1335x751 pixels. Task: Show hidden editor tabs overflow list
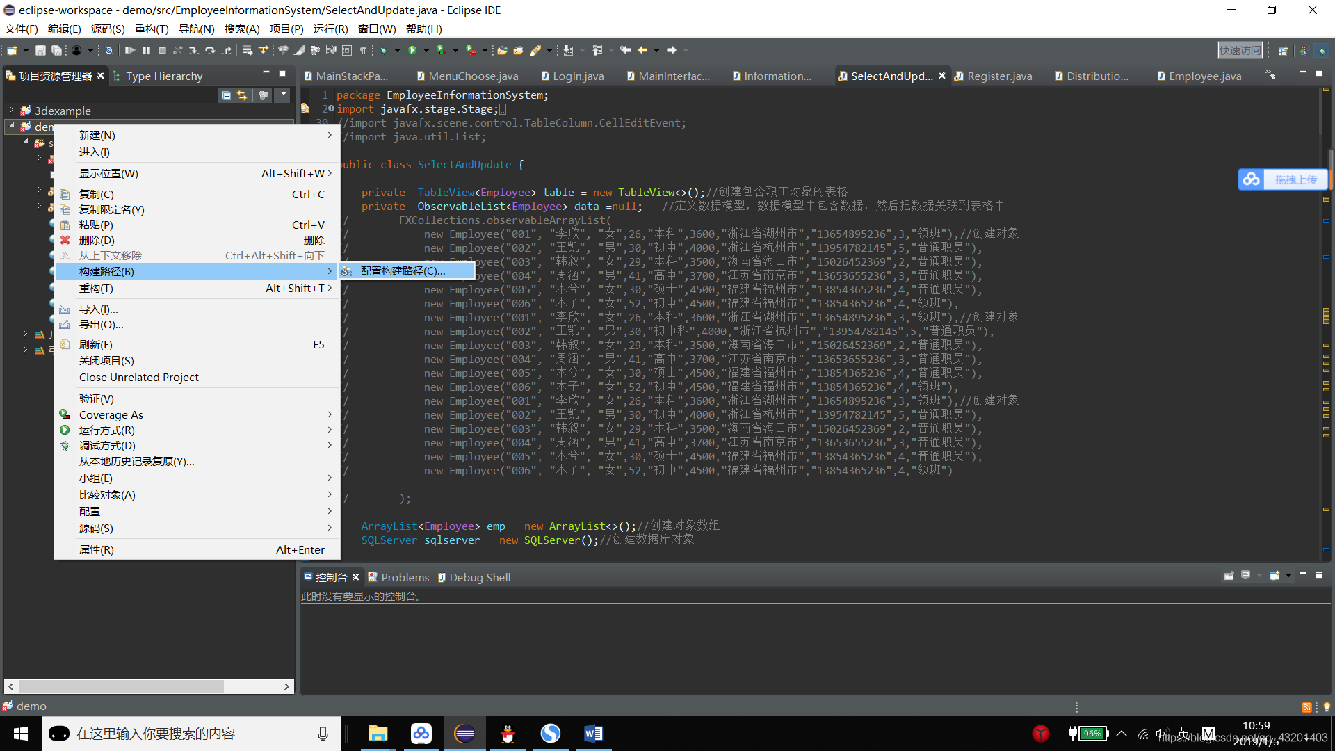[x=1270, y=74]
